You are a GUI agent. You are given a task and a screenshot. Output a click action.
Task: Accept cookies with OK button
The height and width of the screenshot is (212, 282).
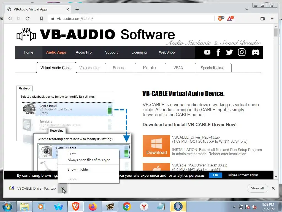pyautogui.click(x=215, y=175)
